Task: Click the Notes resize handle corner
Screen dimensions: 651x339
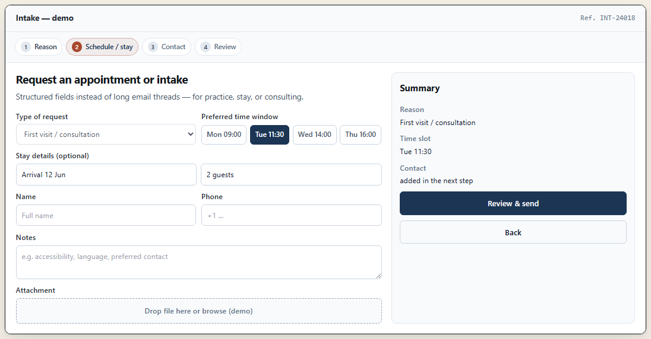Action: [378, 276]
